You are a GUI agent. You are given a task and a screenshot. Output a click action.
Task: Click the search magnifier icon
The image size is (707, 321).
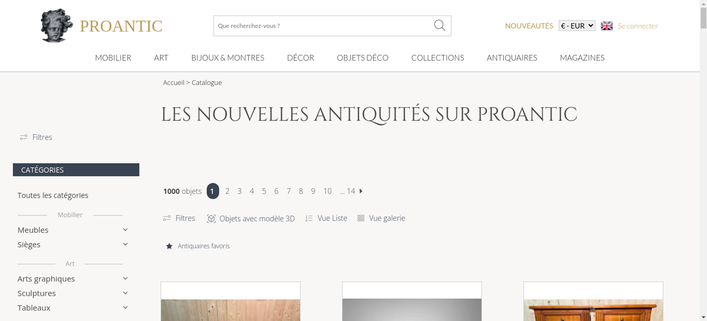click(439, 25)
